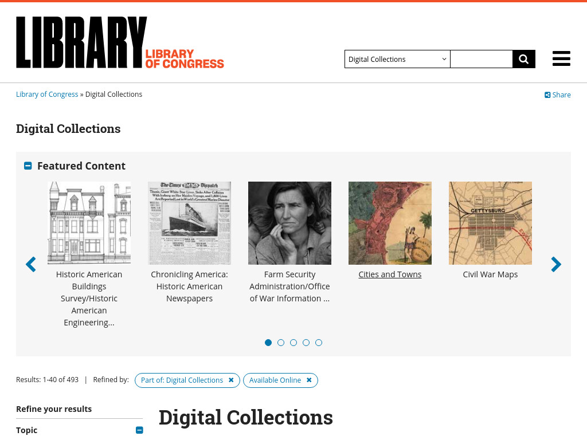This screenshot has width=587, height=440.
Task: Open the Cities and Towns collection link
Action: tap(390, 274)
